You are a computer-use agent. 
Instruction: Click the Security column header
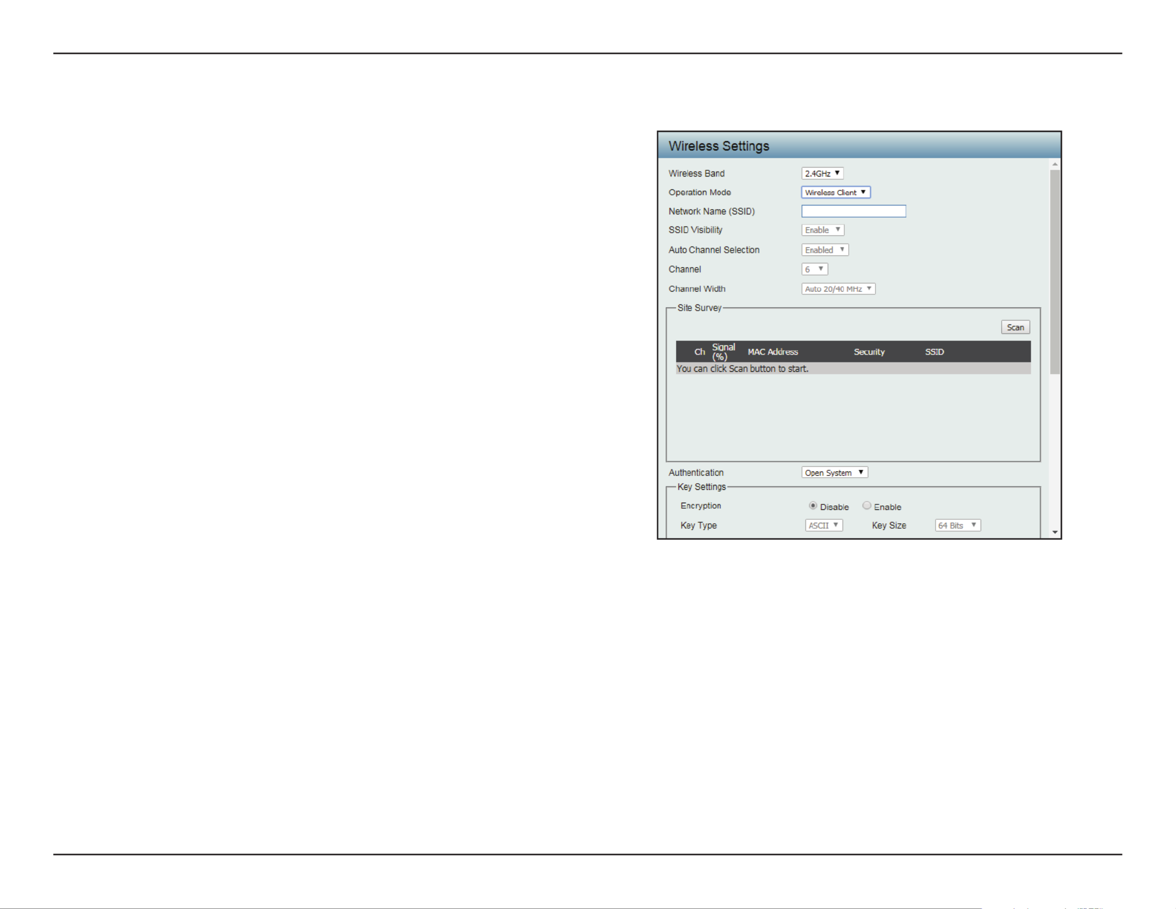click(869, 352)
